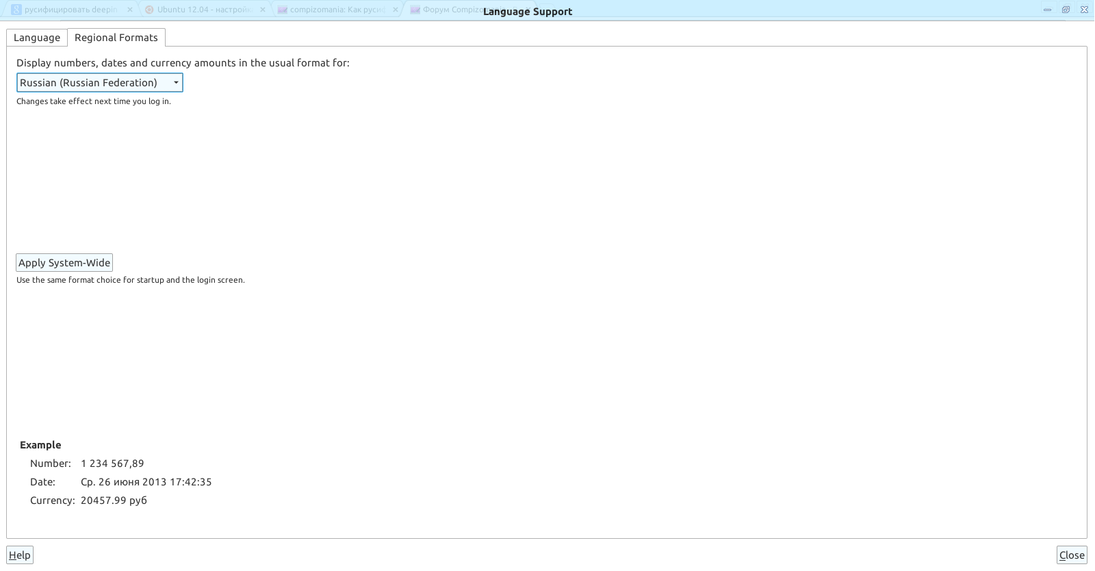This screenshot has height=571, width=1095.
Task: Close the 'русифицировать deepin' browser tab
Action: [130, 10]
